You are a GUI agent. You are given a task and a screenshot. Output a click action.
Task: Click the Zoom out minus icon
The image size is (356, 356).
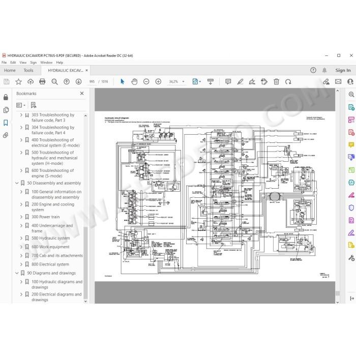point(146,81)
